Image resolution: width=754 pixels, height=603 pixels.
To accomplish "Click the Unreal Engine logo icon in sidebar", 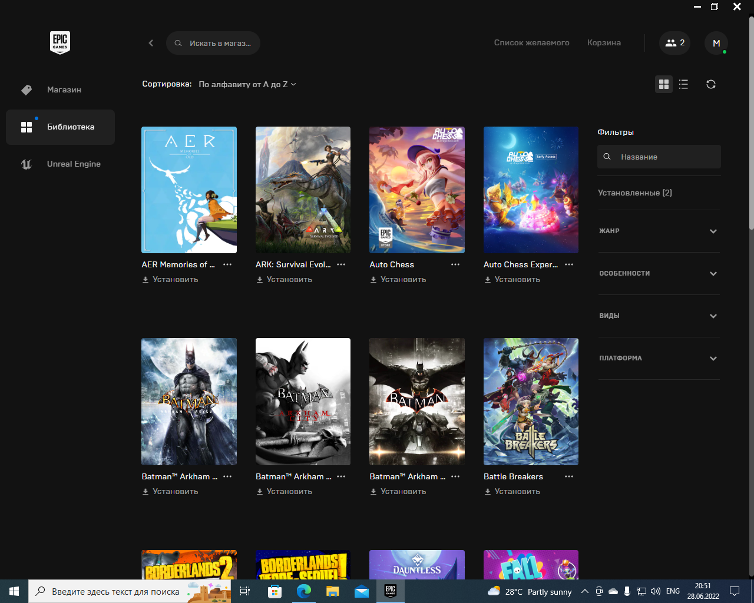I will click(27, 164).
